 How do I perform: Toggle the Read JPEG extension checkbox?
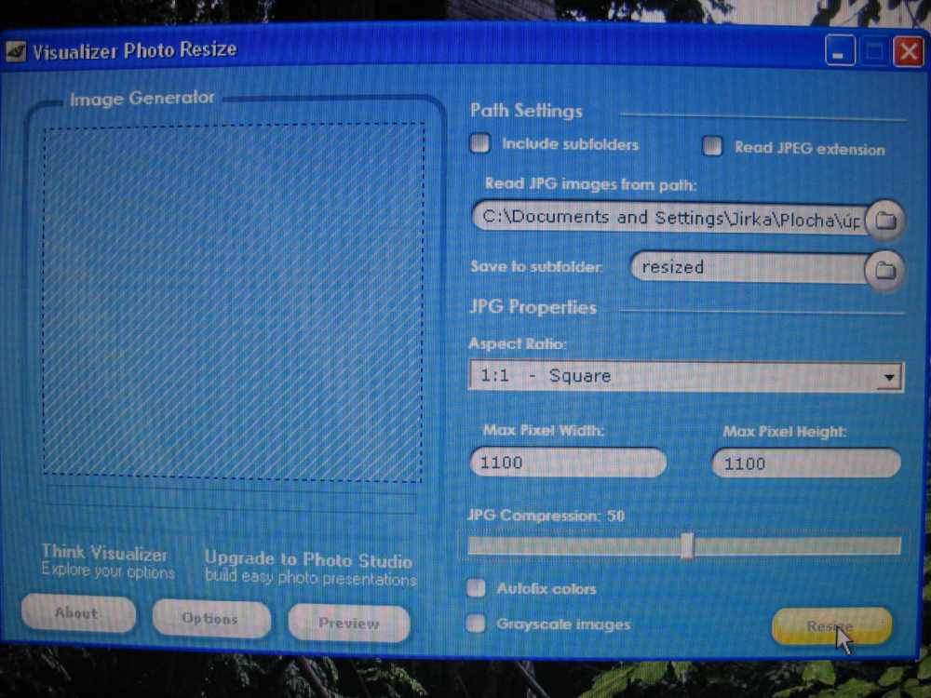tap(713, 147)
